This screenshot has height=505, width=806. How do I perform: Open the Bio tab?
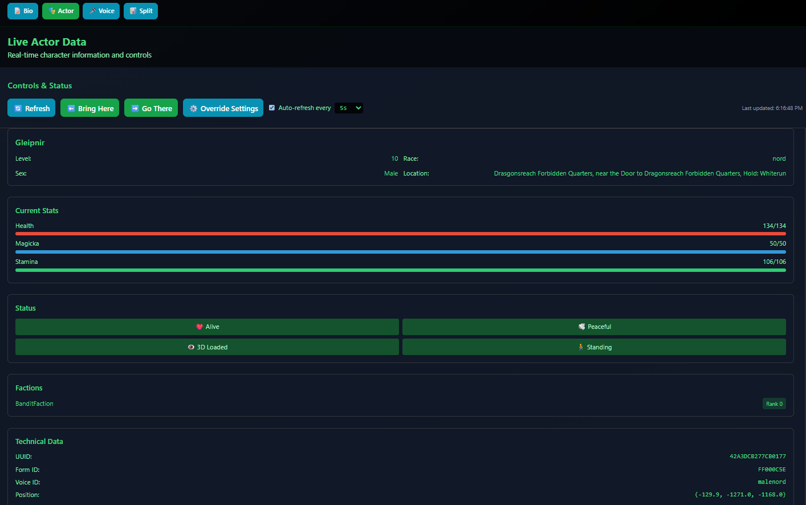(x=23, y=11)
